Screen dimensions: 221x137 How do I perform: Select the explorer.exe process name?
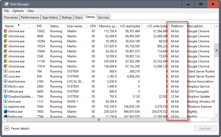pyautogui.click(x=16, y=107)
